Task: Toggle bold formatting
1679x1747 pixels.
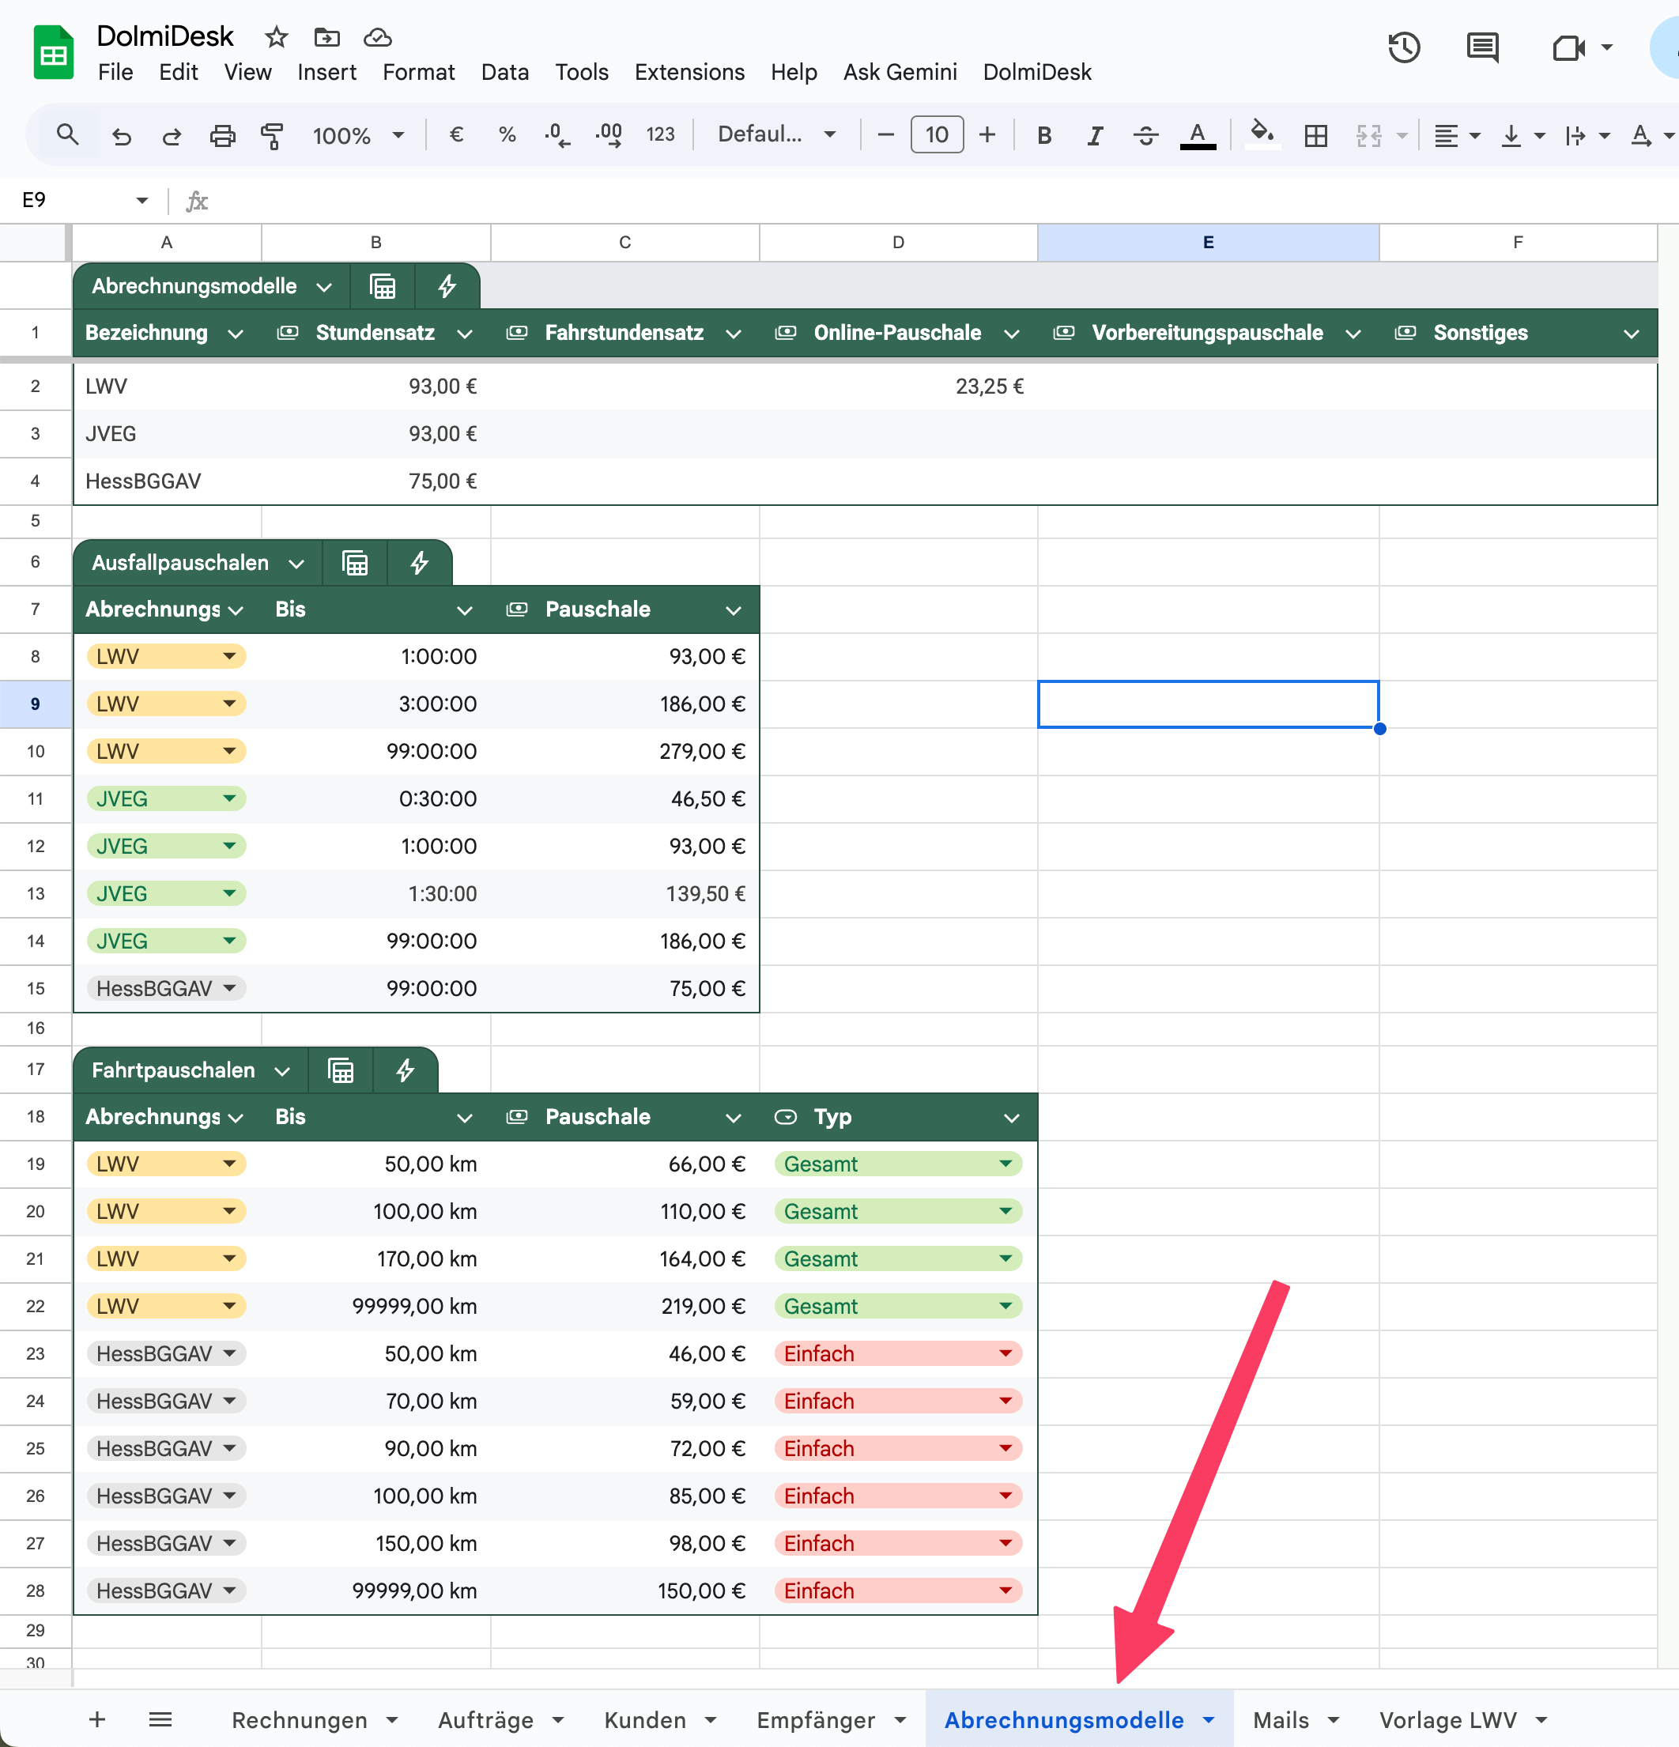Action: [x=1044, y=135]
